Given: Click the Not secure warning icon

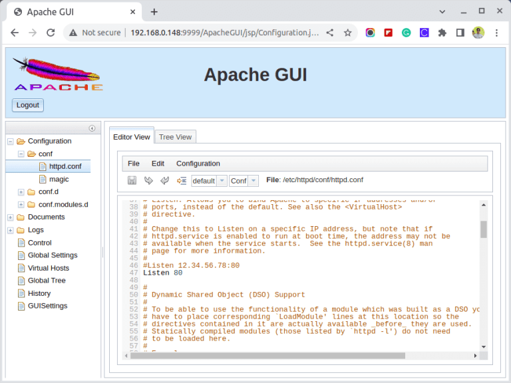Looking at the screenshot, I should [x=73, y=33].
